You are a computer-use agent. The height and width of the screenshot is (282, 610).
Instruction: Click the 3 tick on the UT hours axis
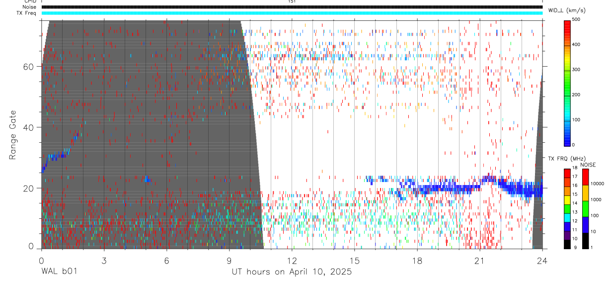point(103,260)
